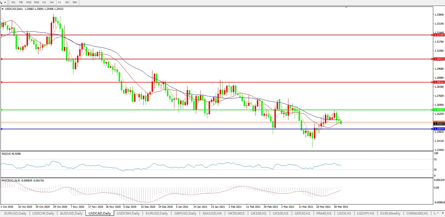Select the red 1.32258 price level label
Viewport: 445px width, 217px height.
click(x=439, y=35)
